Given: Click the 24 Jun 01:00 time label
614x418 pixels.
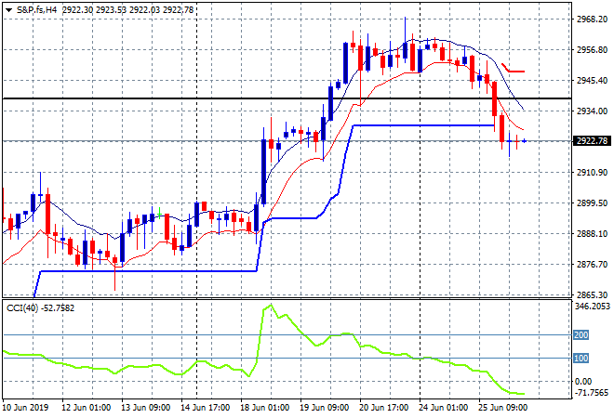Looking at the screenshot, I should pos(443,408).
